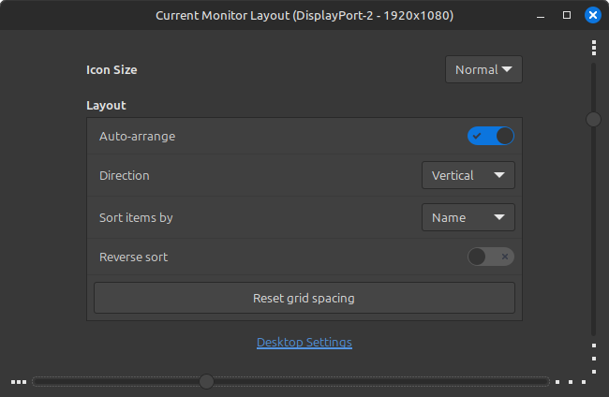Image resolution: width=609 pixels, height=397 pixels.
Task: Maximize the Current Monitor Layout window
Action: tap(567, 15)
